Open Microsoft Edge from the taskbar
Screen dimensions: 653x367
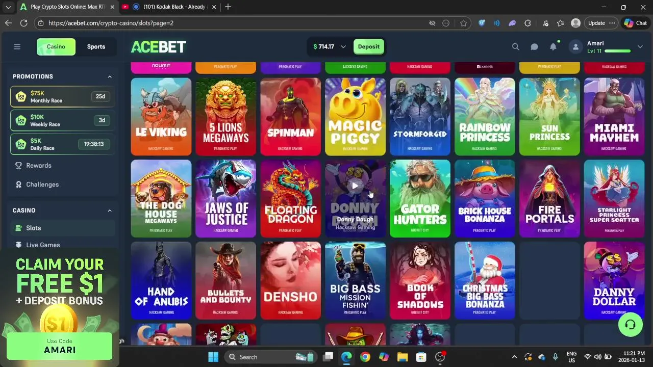pos(346,357)
